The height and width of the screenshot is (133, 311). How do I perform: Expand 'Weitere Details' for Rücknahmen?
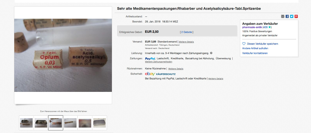pos(176,69)
